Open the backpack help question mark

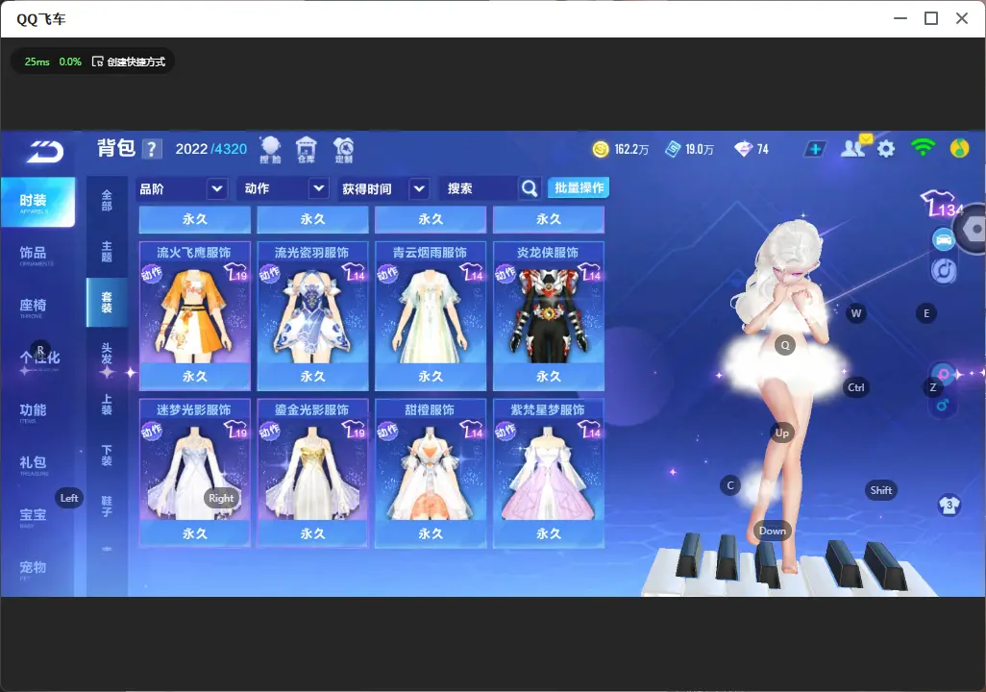[x=152, y=149]
